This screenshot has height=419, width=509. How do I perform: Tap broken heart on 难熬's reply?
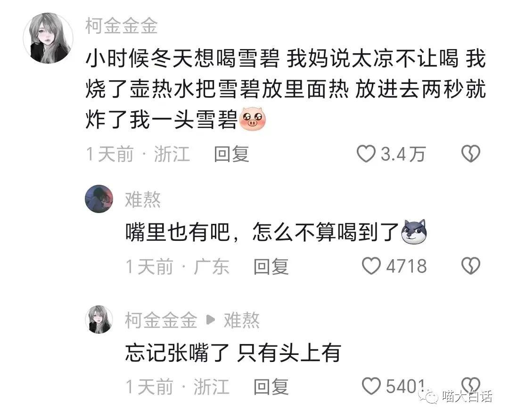click(471, 266)
